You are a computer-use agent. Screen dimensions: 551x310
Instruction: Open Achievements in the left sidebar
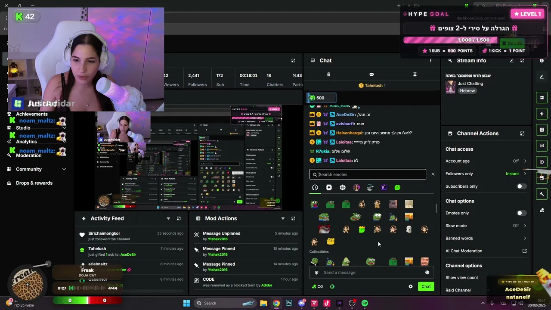click(32, 114)
